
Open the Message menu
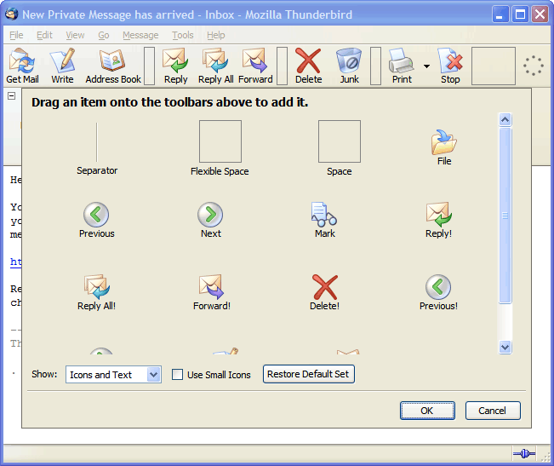pyautogui.click(x=140, y=35)
